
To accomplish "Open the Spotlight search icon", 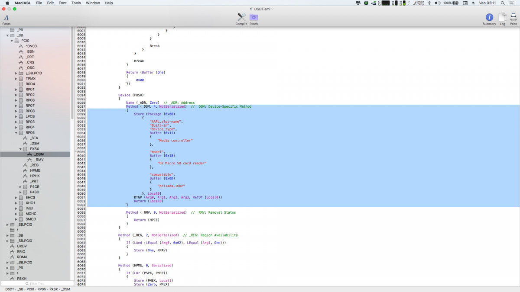I will tap(503, 3).
